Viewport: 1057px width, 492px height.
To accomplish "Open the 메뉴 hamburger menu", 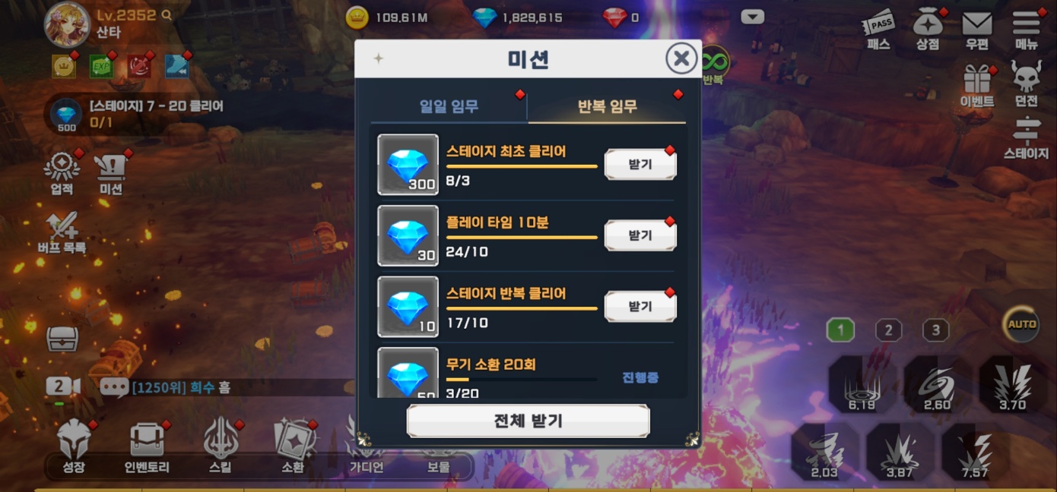I will click(x=1027, y=23).
